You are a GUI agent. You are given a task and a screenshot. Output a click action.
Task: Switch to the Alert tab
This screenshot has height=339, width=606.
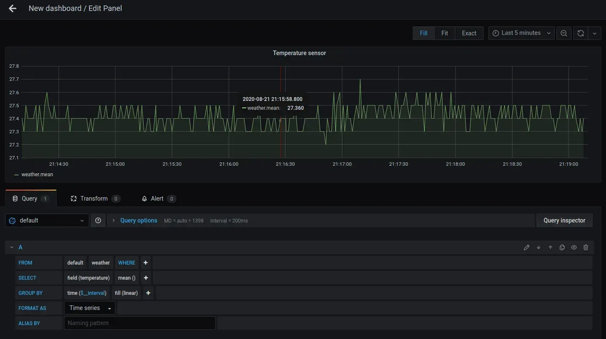[x=157, y=199]
